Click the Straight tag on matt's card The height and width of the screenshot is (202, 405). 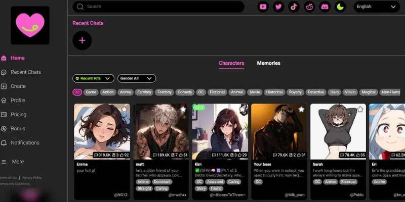coord(144,188)
